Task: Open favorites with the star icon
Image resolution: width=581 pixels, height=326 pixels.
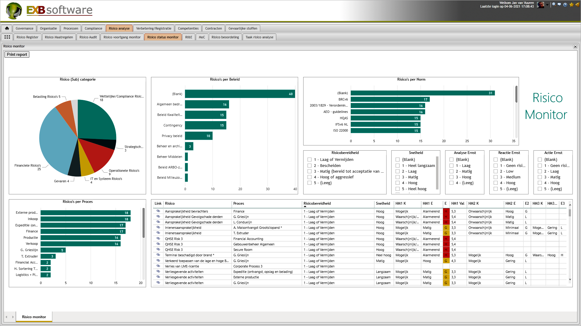Action: coord(571,5)
